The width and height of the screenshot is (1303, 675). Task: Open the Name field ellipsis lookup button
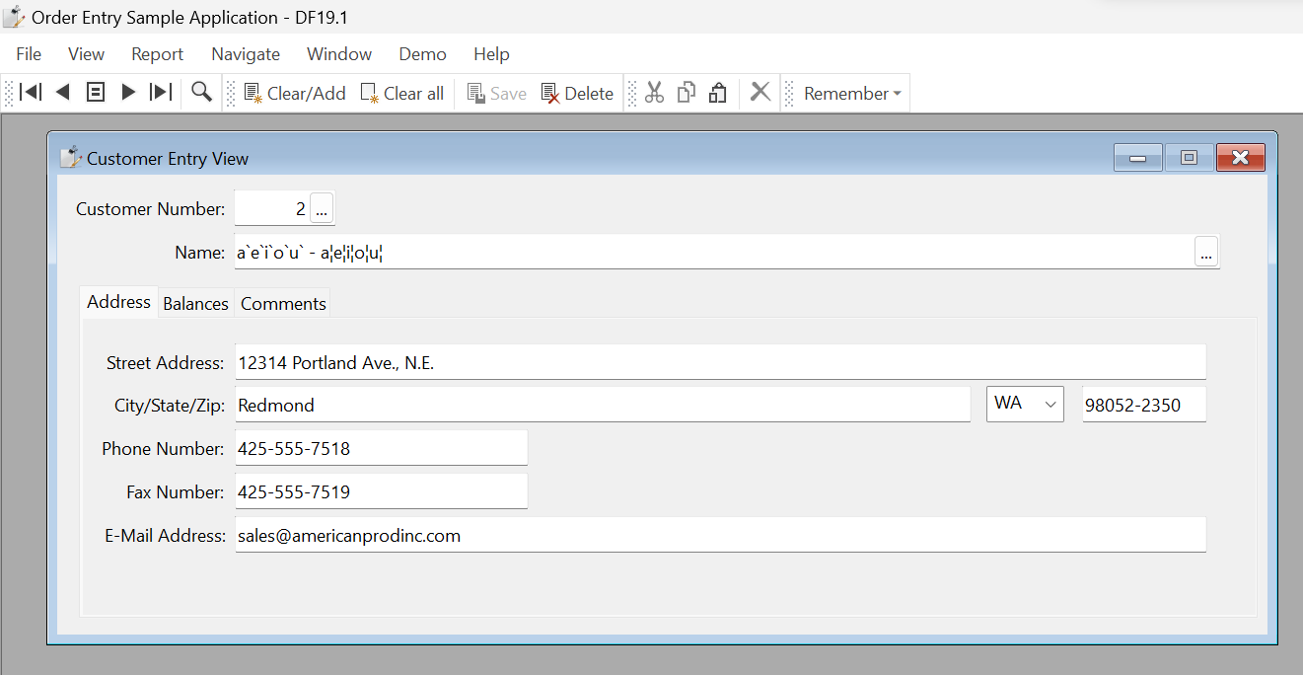1205,253
